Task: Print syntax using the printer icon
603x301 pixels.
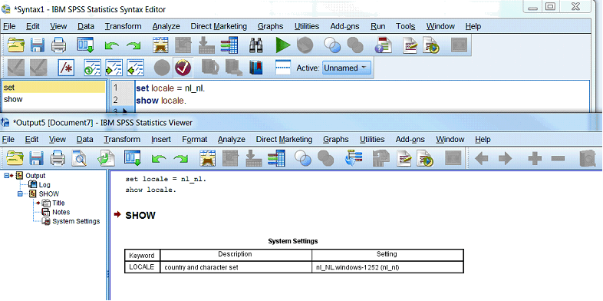Action: click(59, 45)
